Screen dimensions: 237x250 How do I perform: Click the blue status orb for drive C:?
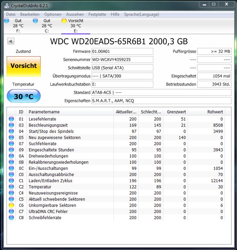coord(35,21)
